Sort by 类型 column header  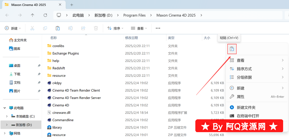(x=171, y=38)
